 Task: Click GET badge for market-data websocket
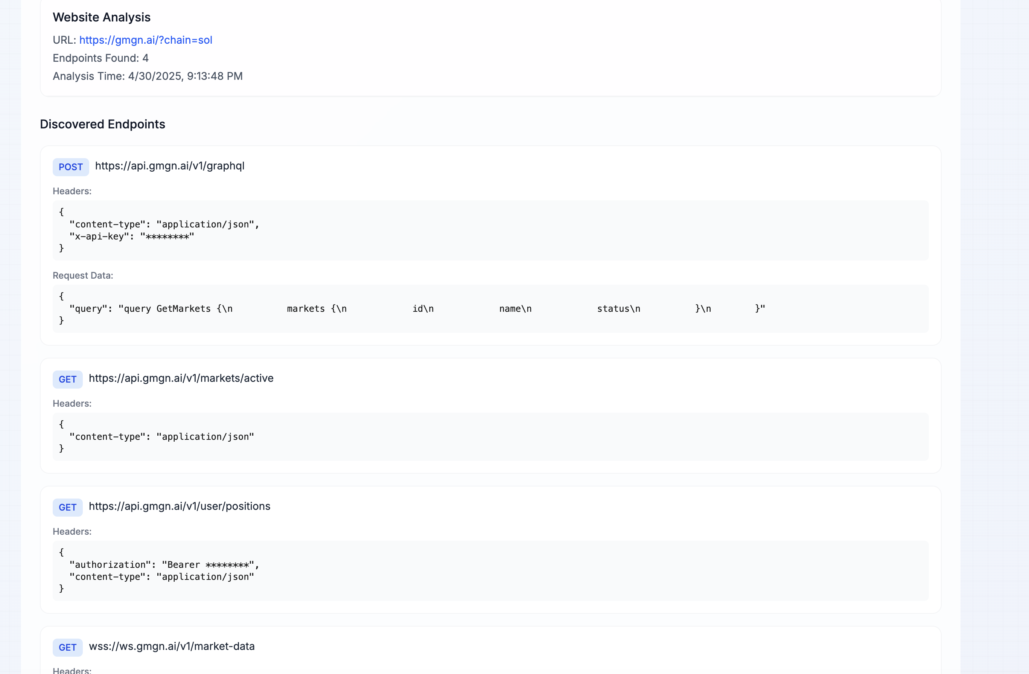[x=67, y=648]
